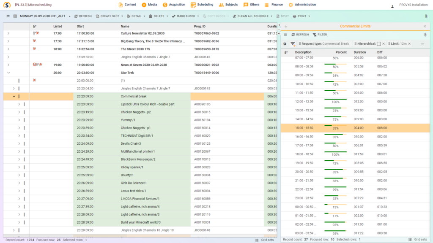Expand the Lipstick Ultra Colour Rich row
This screenshot has height=243, width=433.
(19, 105)
